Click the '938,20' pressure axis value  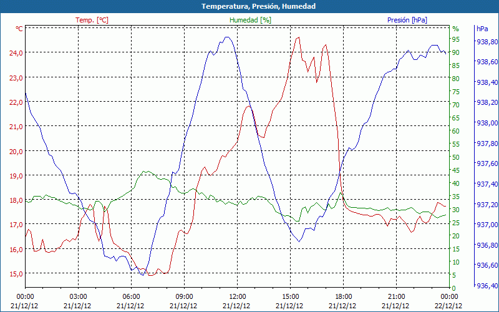(x=486, y=102)
